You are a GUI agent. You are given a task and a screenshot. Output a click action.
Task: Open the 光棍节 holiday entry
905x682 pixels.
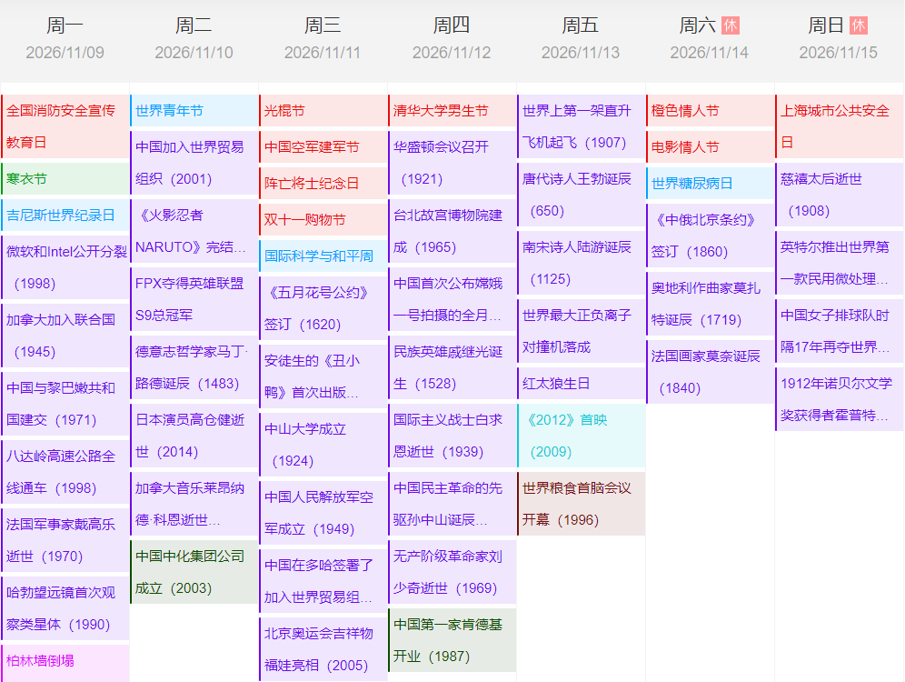coord(323,111)
